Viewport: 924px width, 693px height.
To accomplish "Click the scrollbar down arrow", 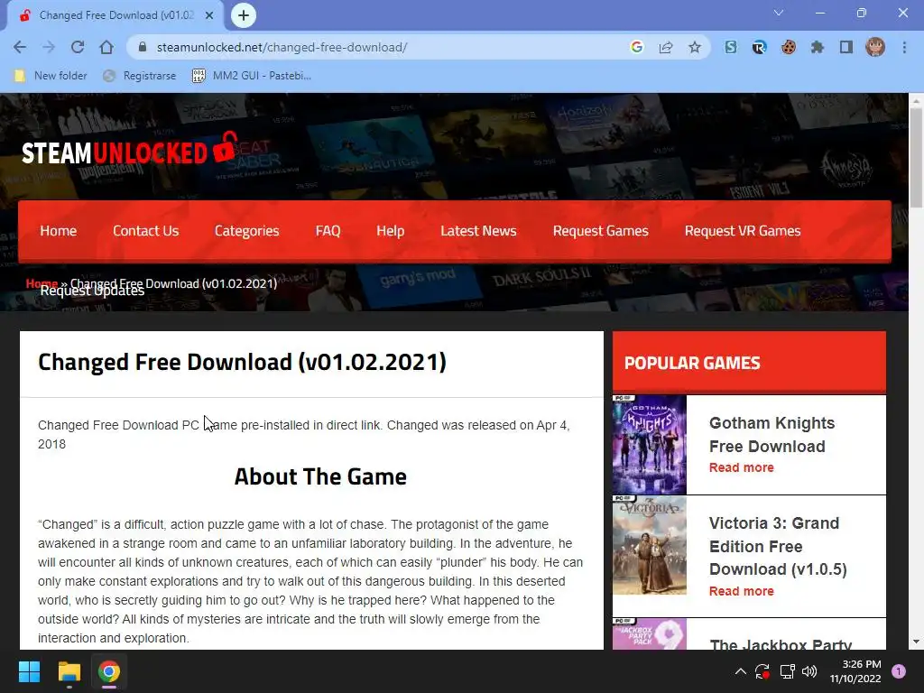I will point(916,642).
